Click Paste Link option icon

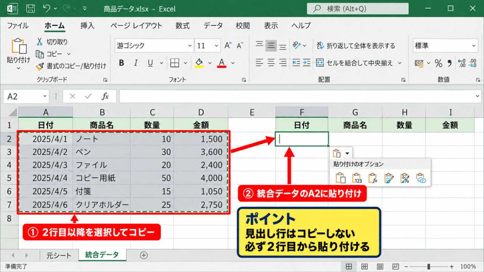click(x=421, y=178)
